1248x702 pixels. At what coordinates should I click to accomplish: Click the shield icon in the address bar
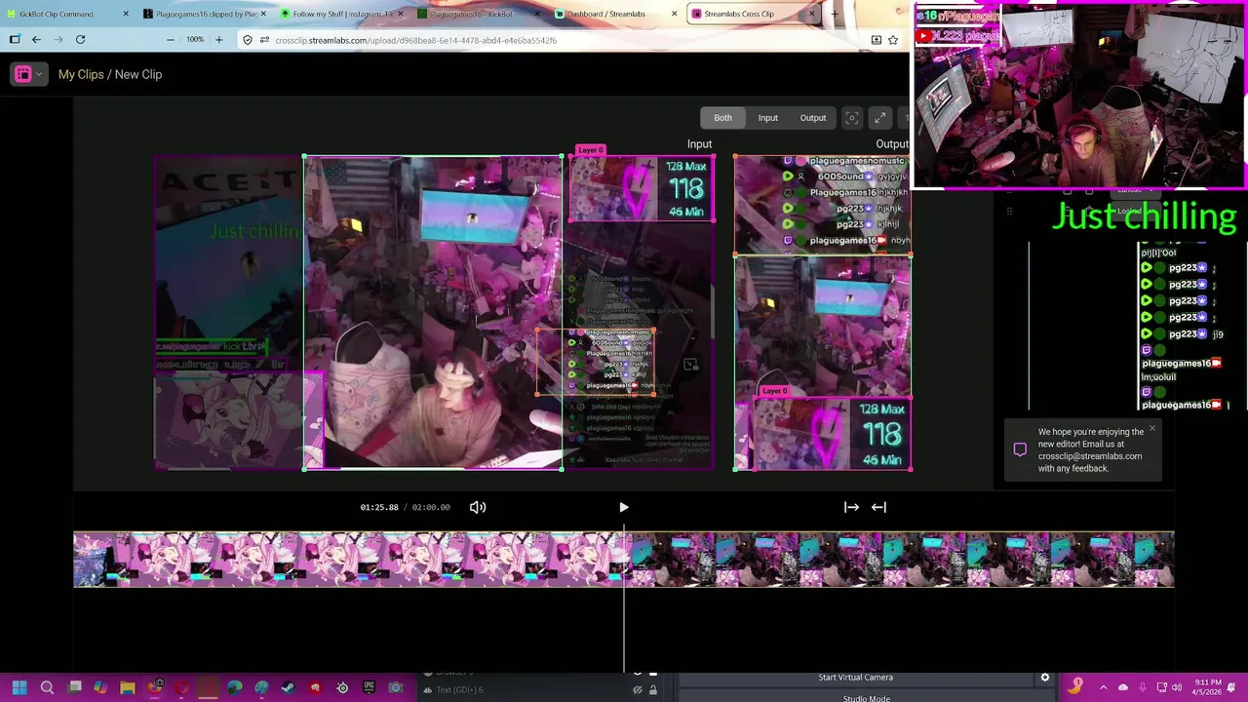(x=248, y=40)
